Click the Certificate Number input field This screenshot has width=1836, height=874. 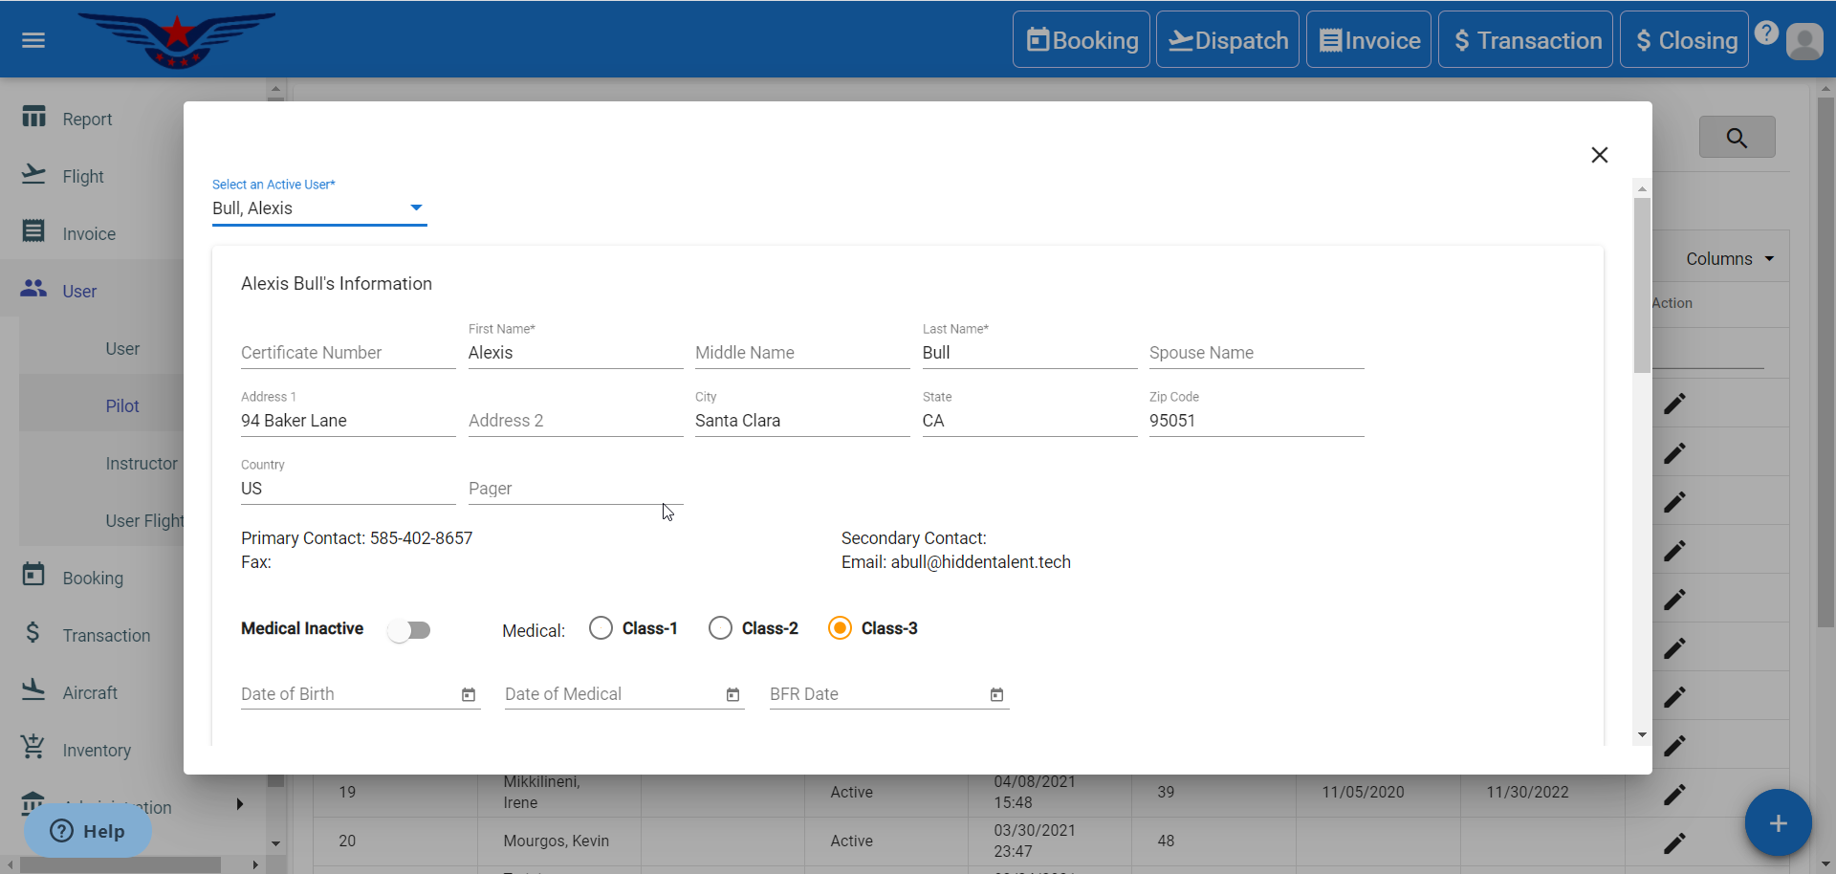click(x=347, y=353)
